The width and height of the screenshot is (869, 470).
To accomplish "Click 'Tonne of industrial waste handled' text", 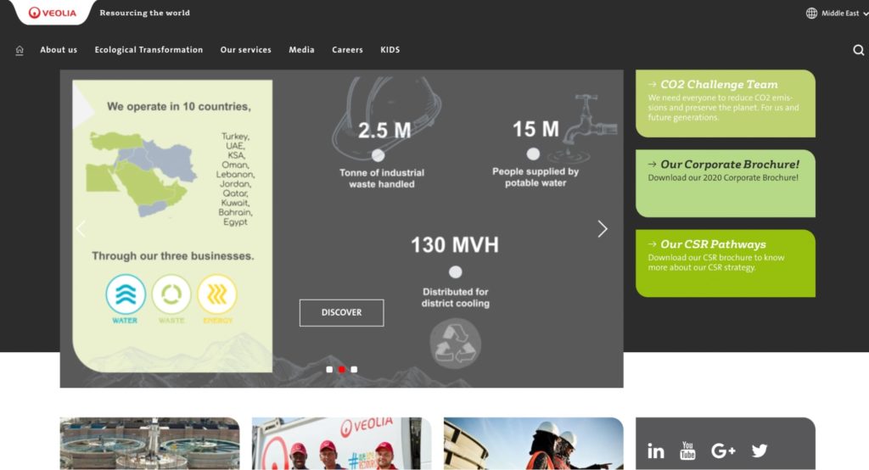I will pos(382,178).
